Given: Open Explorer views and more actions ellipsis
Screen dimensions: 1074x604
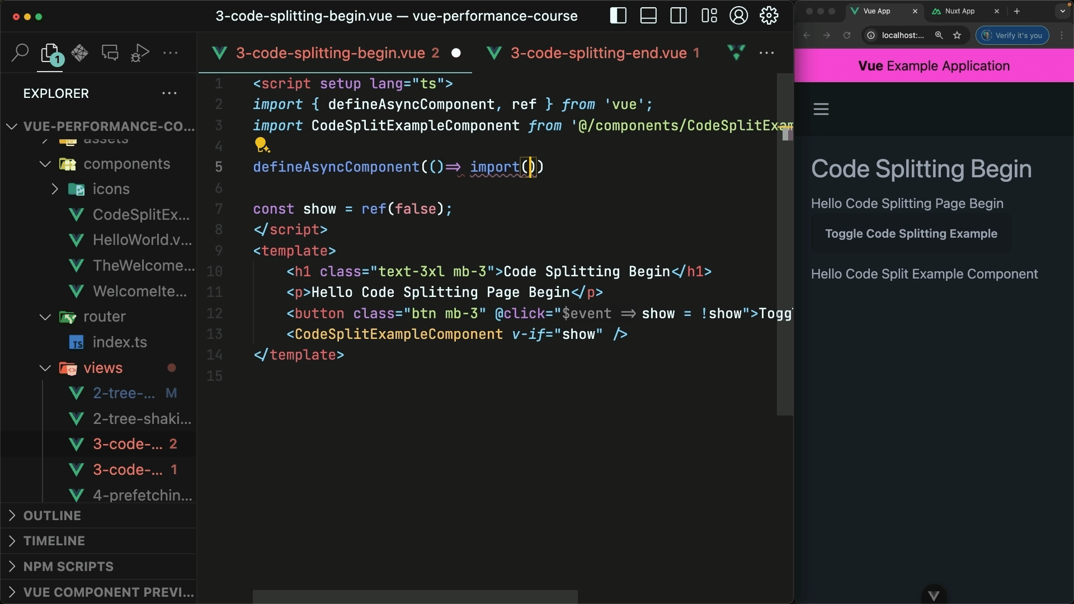Looking at the screenshot, I should [169, 93].
